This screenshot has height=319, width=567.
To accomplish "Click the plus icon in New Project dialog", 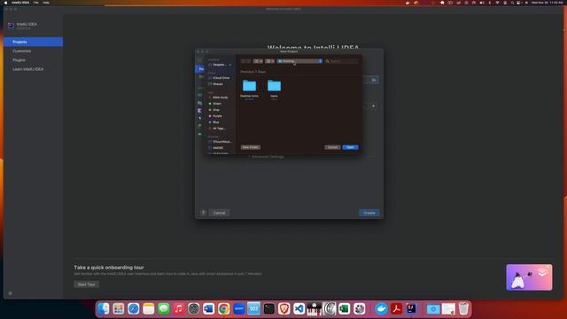I will click(x=374, y=106).
